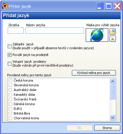The image size is (123, 134).
Task: Select the EURO currency checkbox
Action: (10, 109)
